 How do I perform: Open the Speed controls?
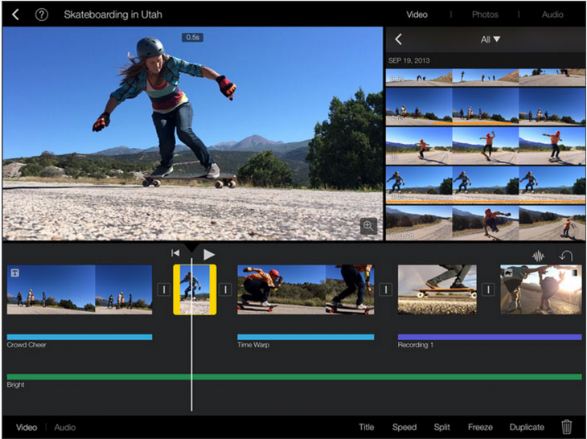click(x=404, y=427)
